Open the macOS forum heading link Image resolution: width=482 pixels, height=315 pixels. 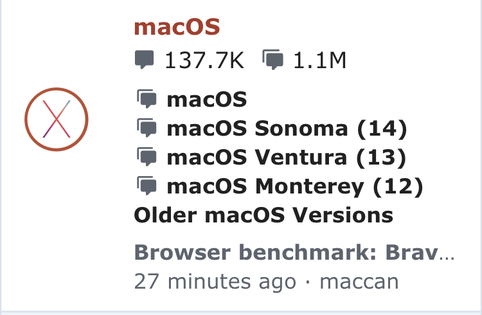point(177,27)
